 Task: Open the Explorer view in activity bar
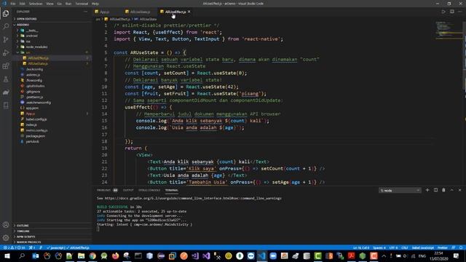6,13
